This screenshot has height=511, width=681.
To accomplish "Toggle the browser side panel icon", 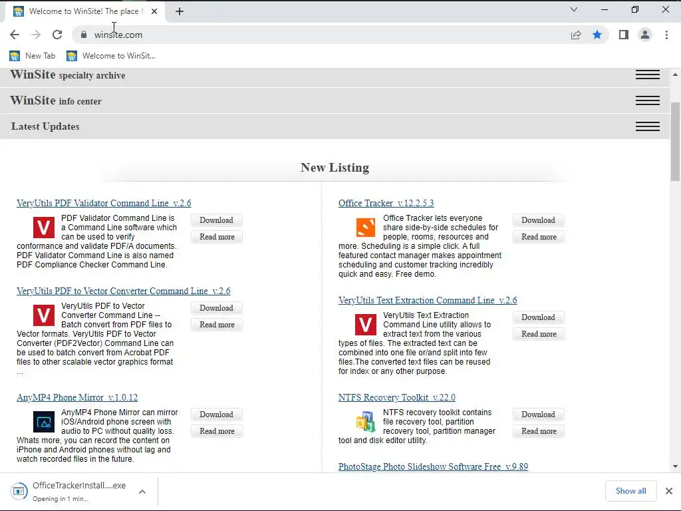I will (623, 35).
